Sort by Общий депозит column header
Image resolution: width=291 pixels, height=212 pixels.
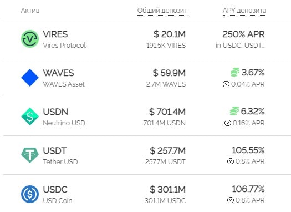162,11
